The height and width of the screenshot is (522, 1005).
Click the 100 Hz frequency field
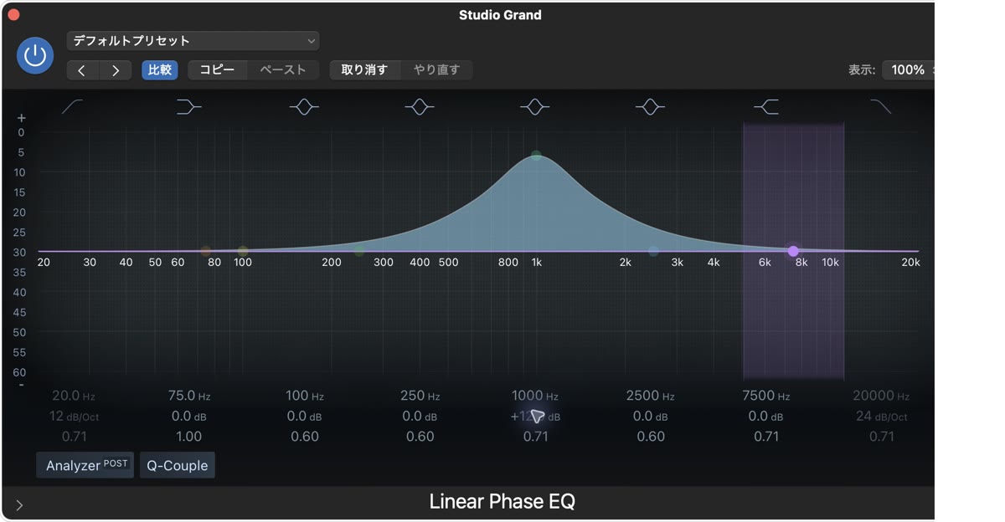pos(305,396)
